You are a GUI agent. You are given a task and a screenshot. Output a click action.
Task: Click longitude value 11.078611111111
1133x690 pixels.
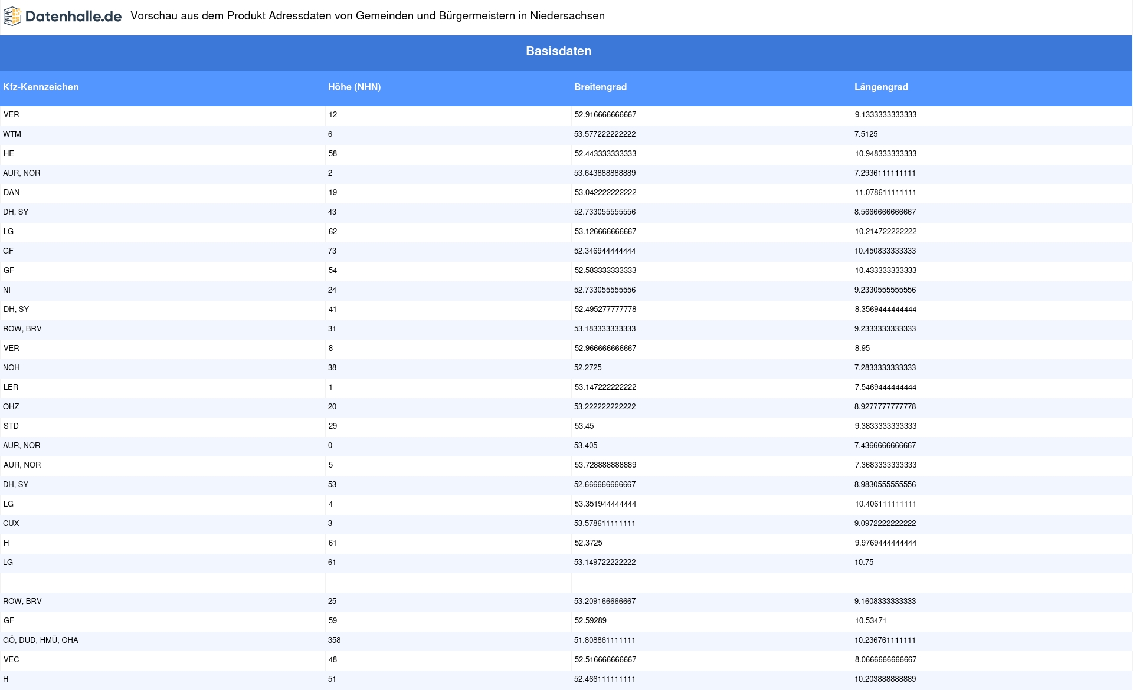point(885,193)
